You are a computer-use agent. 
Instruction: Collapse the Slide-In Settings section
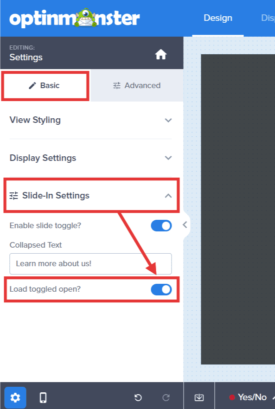pyautogui.click(x=91, y=195)
